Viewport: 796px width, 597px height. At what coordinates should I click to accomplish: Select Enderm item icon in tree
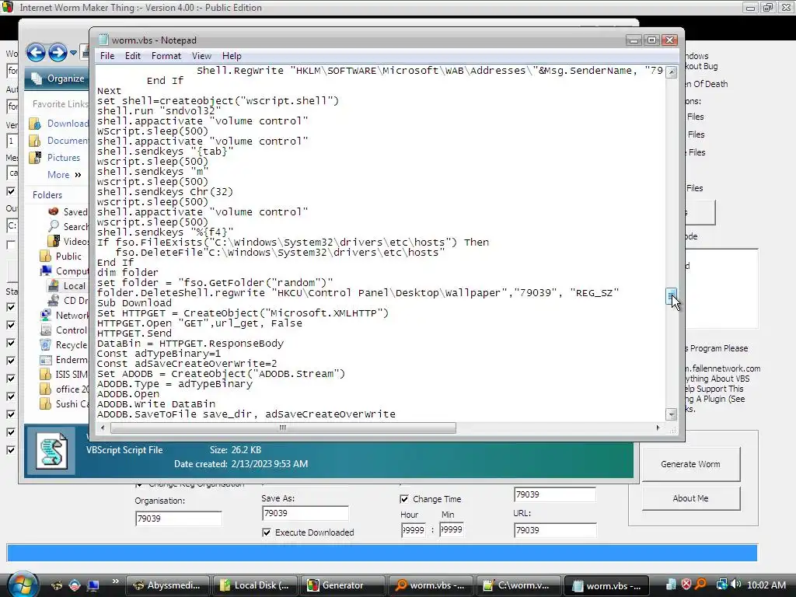(46, 360)
